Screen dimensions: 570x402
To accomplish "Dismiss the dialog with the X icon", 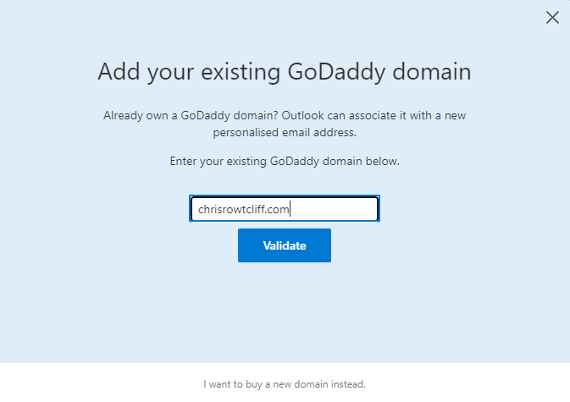I will (552, 17).
